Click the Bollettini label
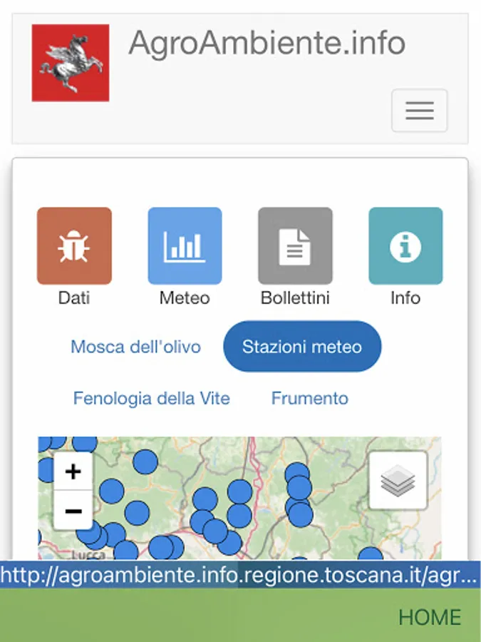The image size is (481, 642). (295, 297)
